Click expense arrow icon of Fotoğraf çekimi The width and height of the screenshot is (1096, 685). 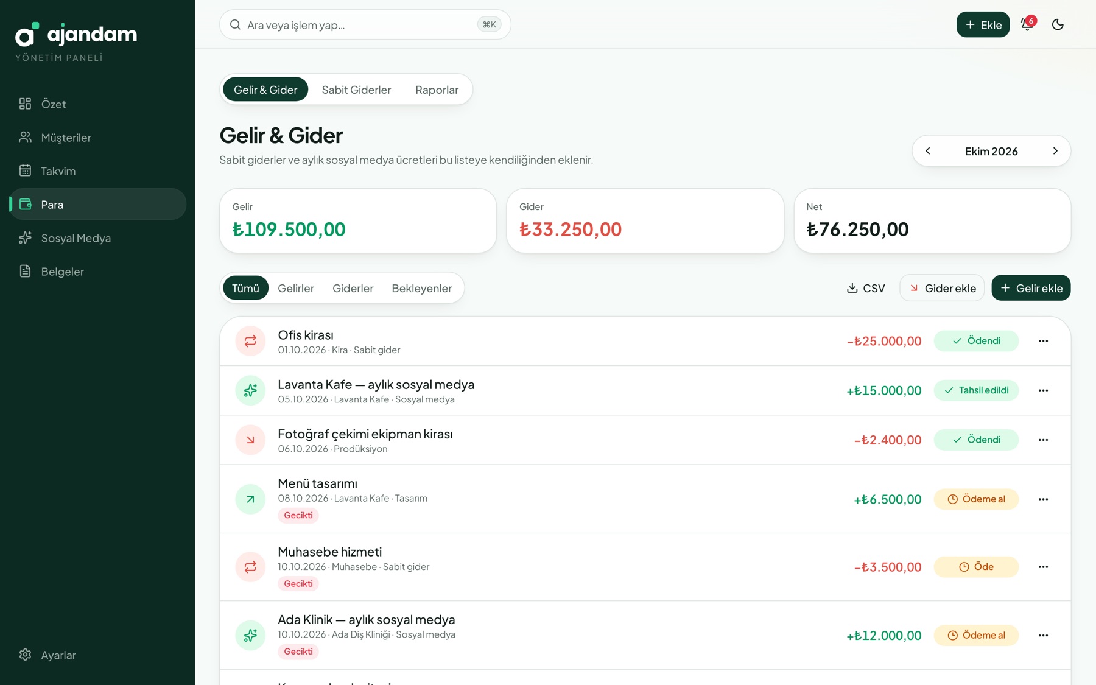click(250, 440)
